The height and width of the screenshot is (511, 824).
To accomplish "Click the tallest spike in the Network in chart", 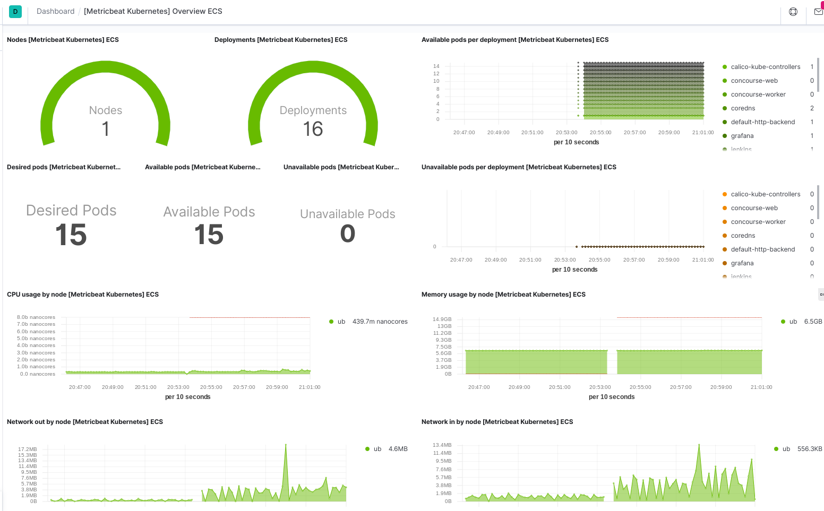I will coord(699,472).
